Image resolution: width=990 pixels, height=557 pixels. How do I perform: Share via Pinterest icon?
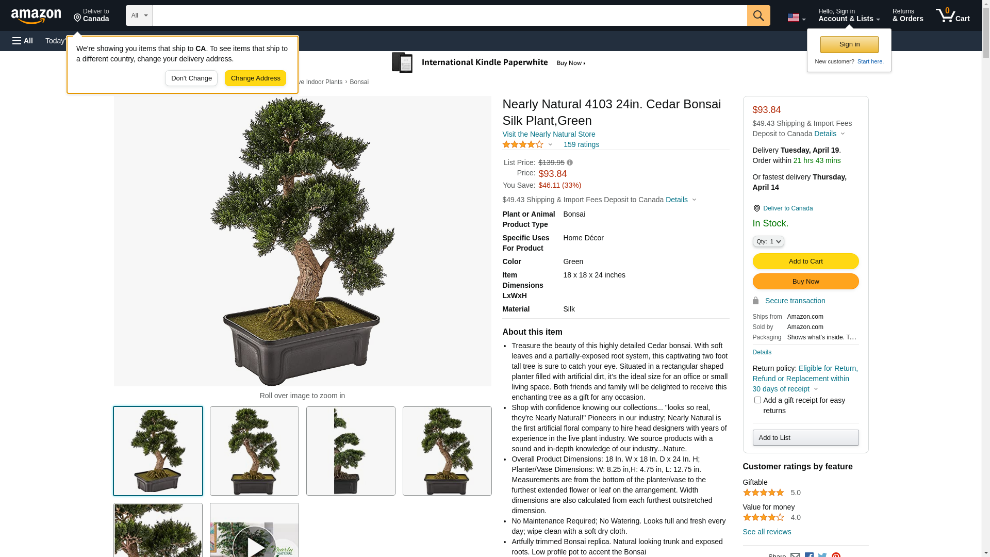tap(836, 555)
